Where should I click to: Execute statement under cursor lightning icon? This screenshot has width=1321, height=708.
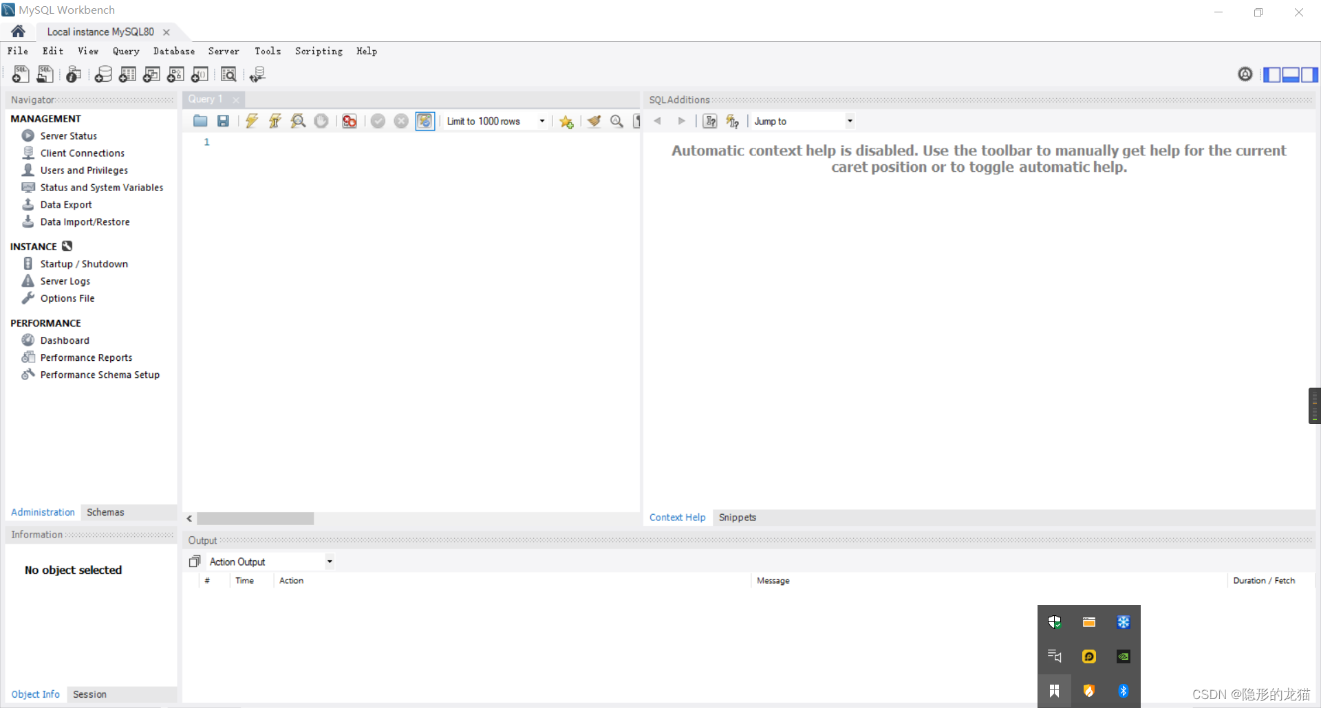coord(275,121)
